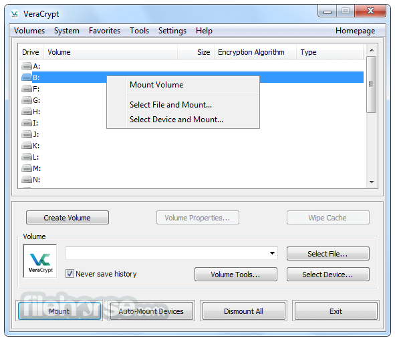Pick the K: drive slot icon
Viewport: 395px width, 340px height.
click(27, 146)
